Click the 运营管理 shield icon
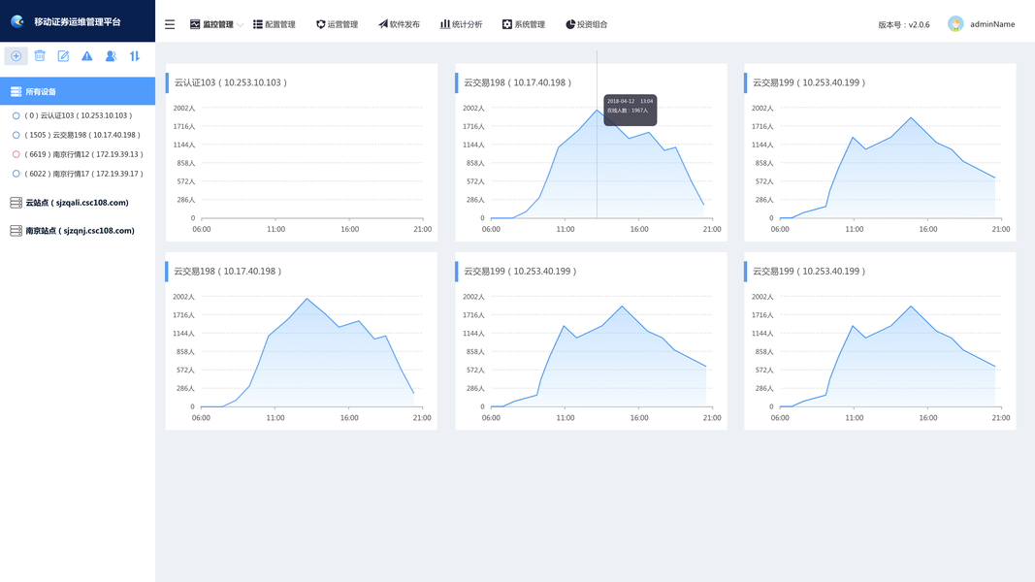The width and height of the screenshot is (1035, 582). (321, 24)
